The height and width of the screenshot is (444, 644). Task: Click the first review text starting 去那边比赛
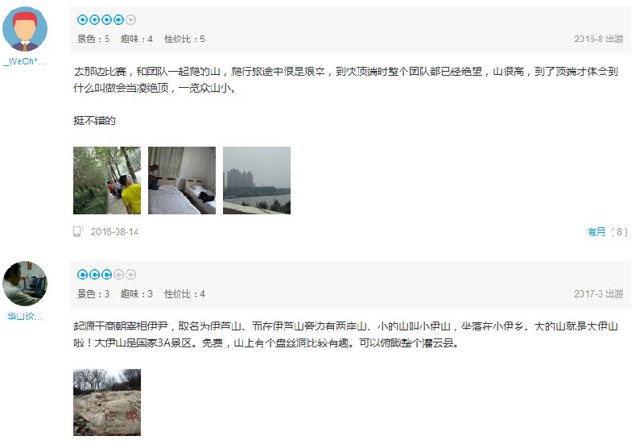coord(345,80)
